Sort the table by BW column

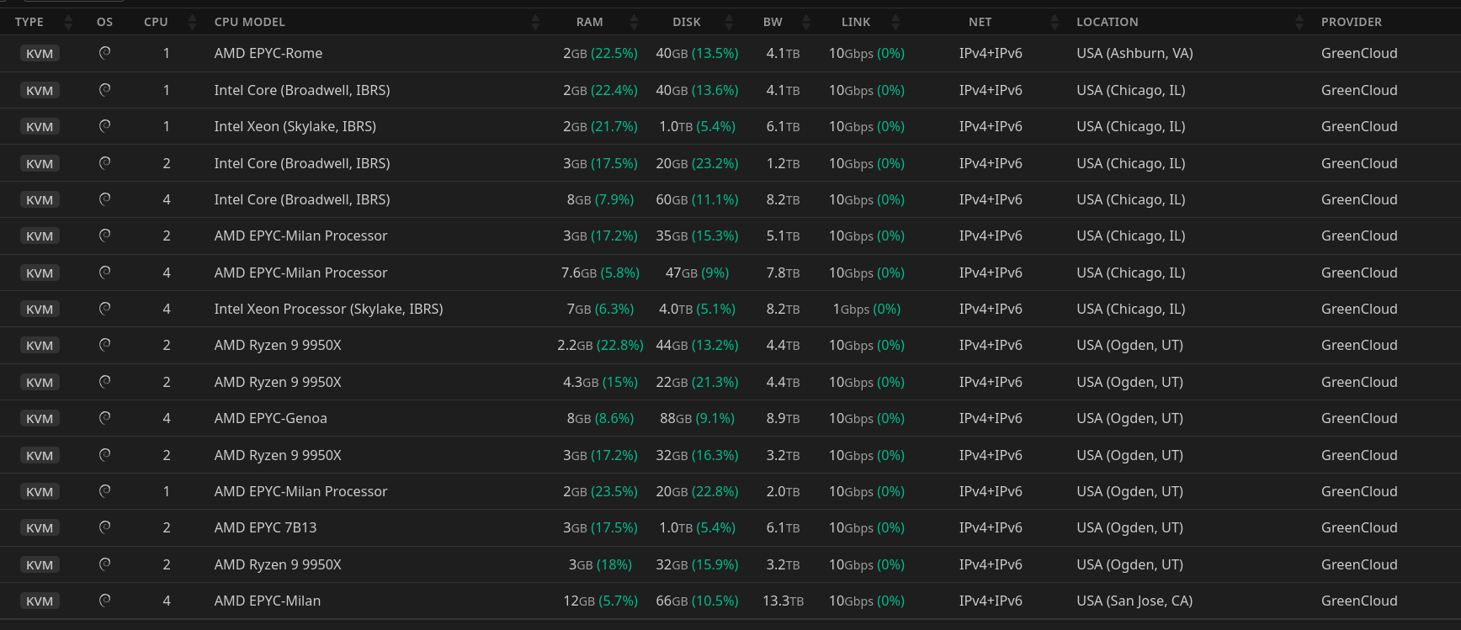tap(806, 22)
